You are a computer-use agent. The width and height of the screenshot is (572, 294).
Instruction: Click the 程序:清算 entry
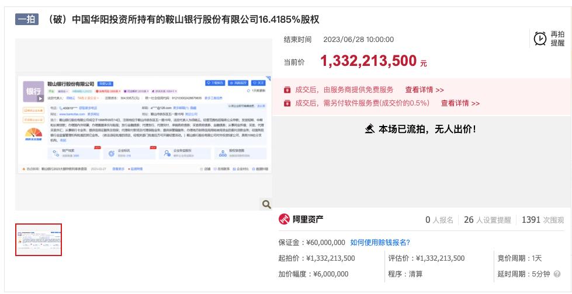point(405,274)
